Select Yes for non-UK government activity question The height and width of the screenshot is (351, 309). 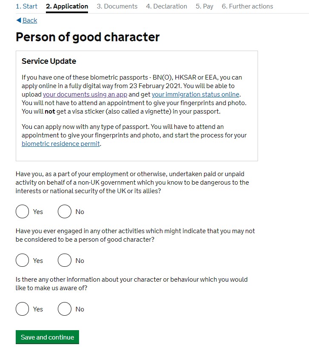tap(23, 211)
